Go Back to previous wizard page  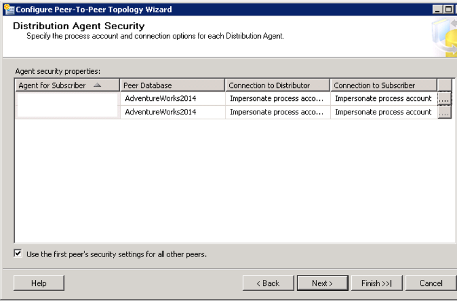[268, 283]
